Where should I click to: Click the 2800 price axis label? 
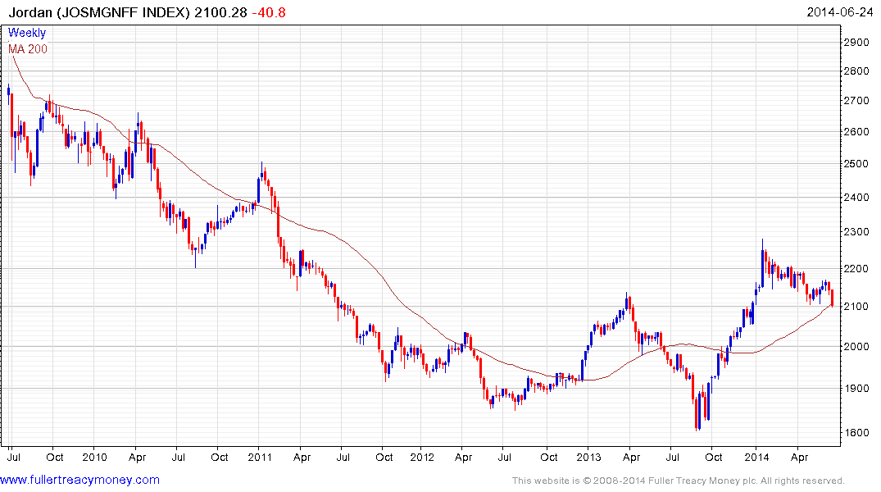[x=856, y=71]
